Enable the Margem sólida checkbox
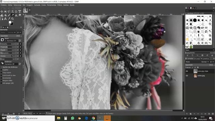This screenshot has width=215, height=121. click(1, 81)
